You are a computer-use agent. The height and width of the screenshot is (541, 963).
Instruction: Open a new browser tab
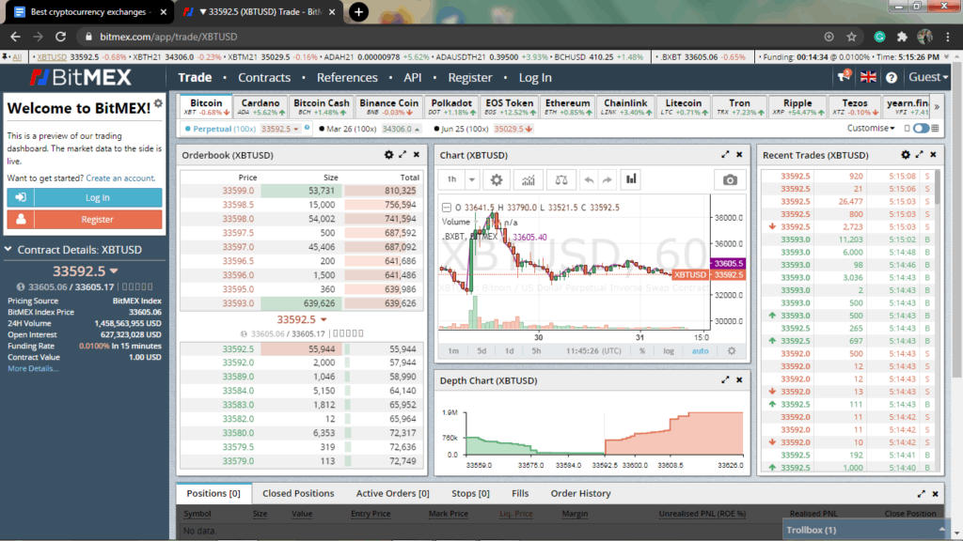tap(358, 11)
